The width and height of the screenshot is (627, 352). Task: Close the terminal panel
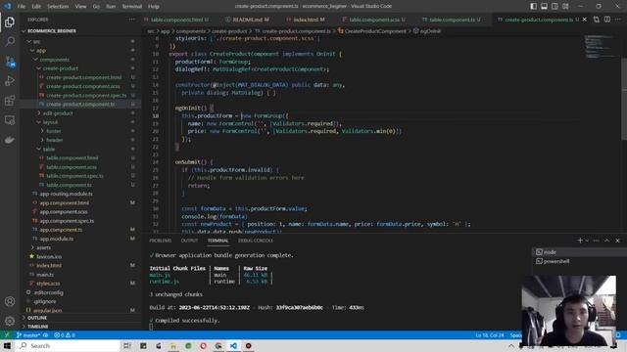[x=618, y=241]
